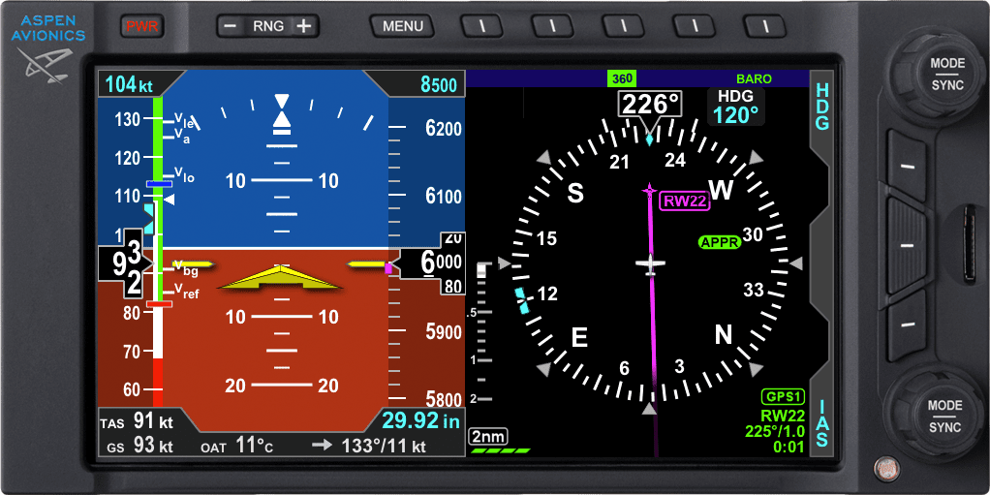Click the upper right MODE SYNC knob
The width and height of the screenshot is (990, 495).
click(938, 74)
